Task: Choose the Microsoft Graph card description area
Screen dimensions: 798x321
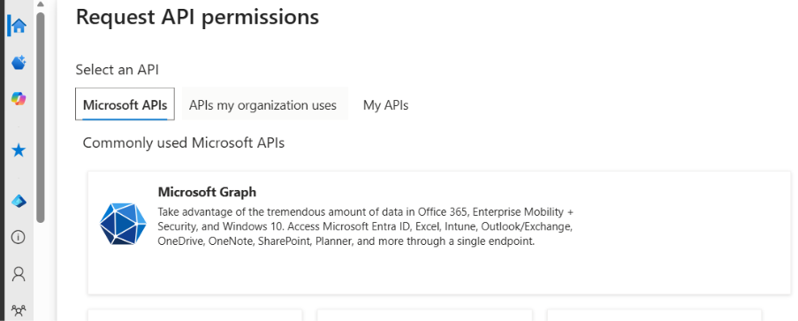Action: click(367, 226)
